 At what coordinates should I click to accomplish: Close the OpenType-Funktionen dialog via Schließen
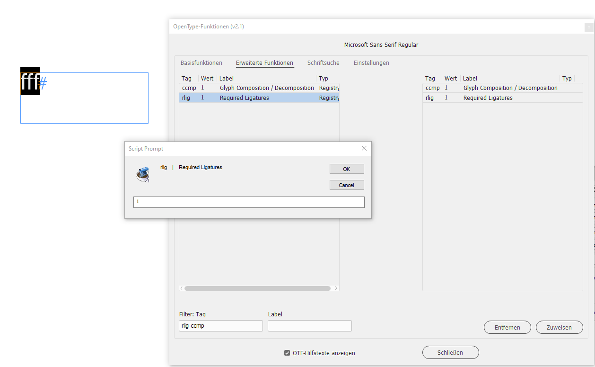(450, 352)
